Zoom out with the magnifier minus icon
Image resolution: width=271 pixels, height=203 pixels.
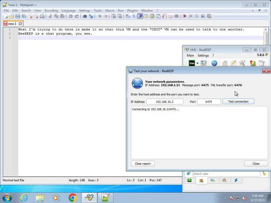pos(105,16)
